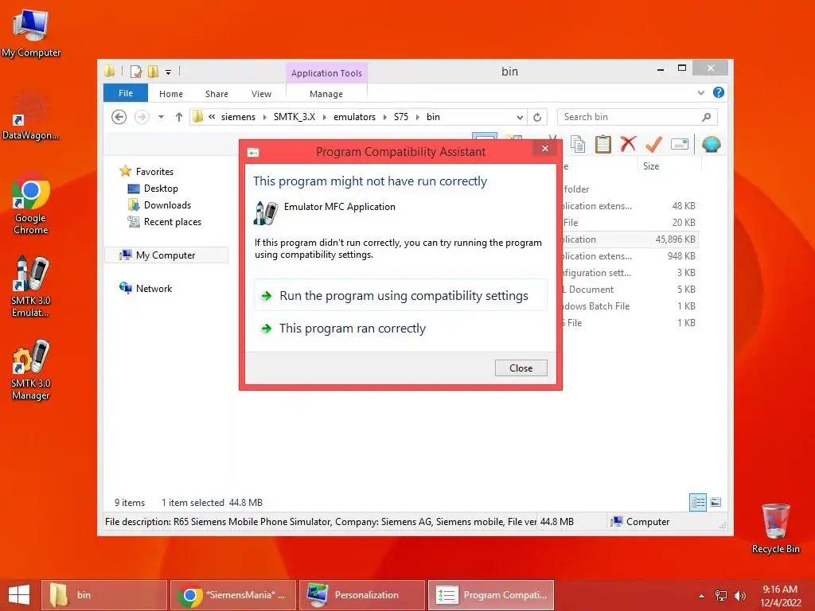Select the configuration settings 3 KB row
Viewport: 815px width, 611px height.
[x=630, y=273]
